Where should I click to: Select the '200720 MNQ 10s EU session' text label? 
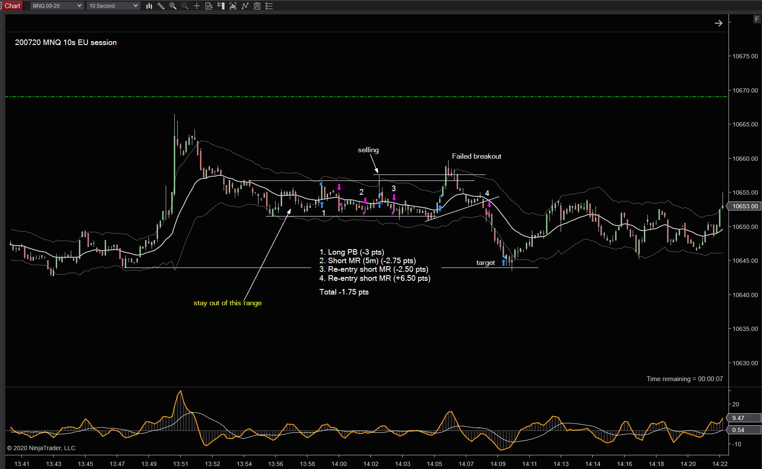[66, 42]
